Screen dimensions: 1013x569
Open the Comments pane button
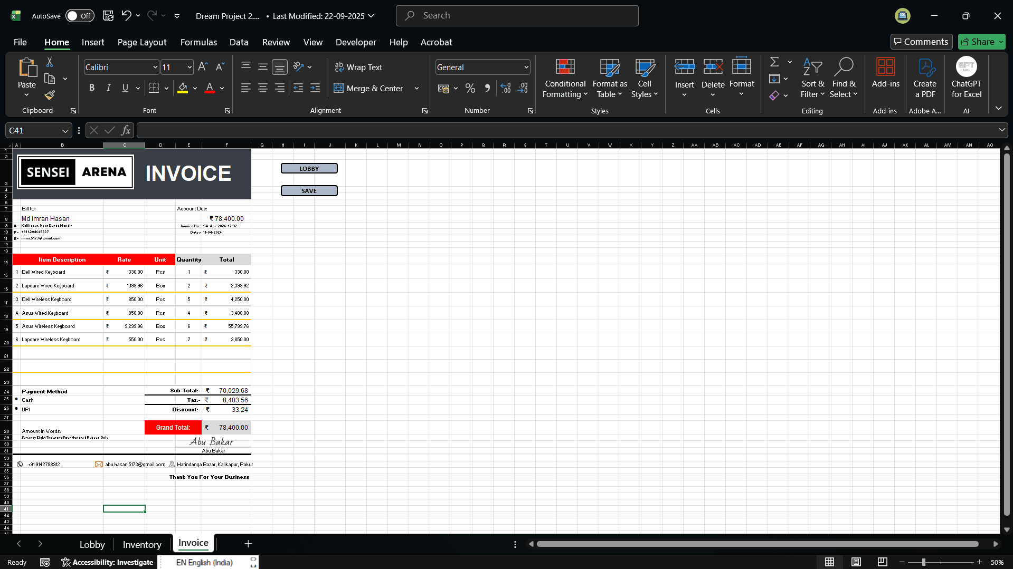[x=921, y=42]
